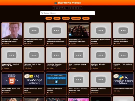
Task: Click title 'ElRubius - Minecraft con amigos'
Action: click(100, 40)
